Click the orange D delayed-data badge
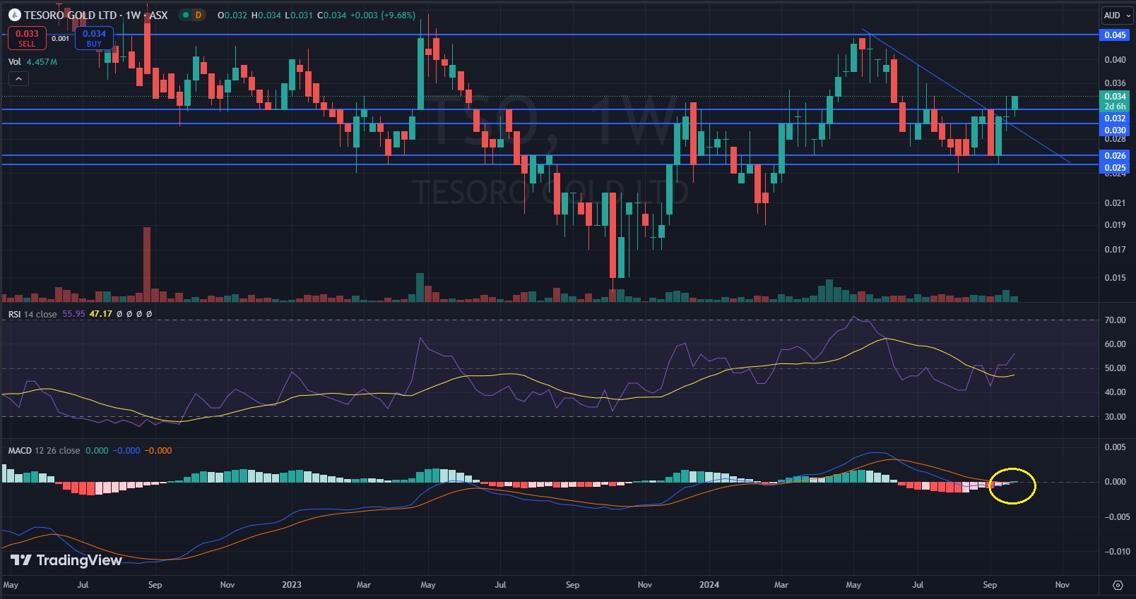Screen dimensions: 1136x599 199,15
